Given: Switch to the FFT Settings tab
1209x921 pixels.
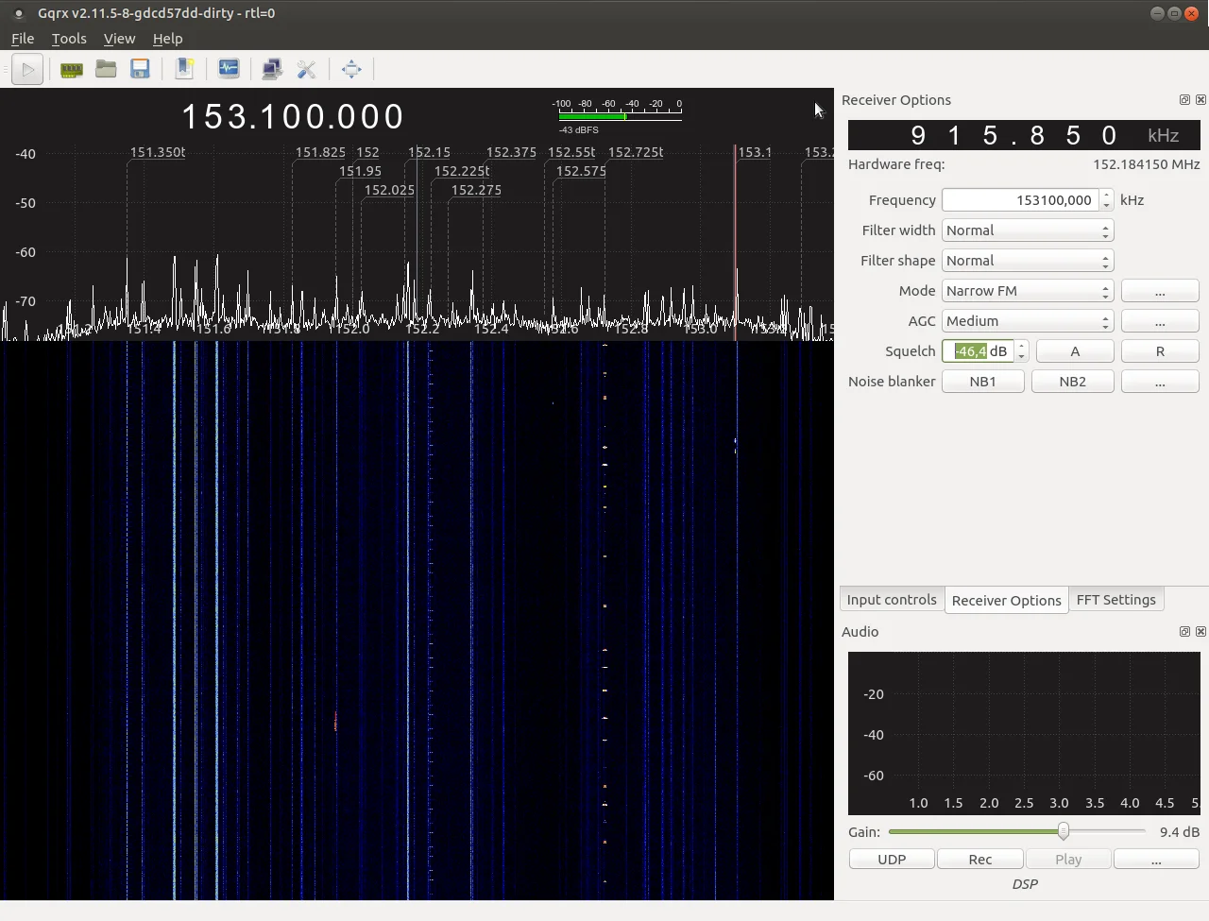Looking at the screenshot, I should (x=1115, y=600).
